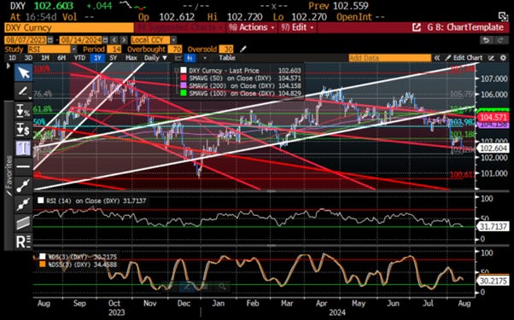Edit the Overbought level field
Screen dimensions: 514x320
click(x=175, y=49)
